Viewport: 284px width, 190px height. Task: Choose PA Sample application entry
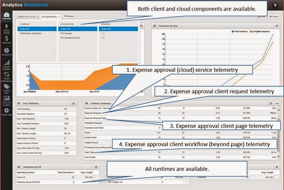pos(66,33)
